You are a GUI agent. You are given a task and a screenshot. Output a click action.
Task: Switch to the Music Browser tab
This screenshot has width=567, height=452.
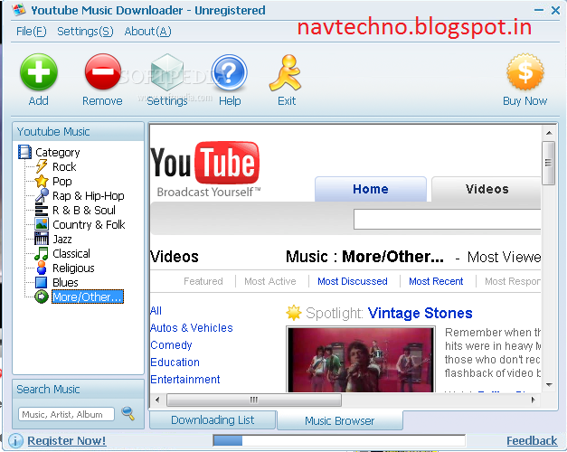pos(339,420)
